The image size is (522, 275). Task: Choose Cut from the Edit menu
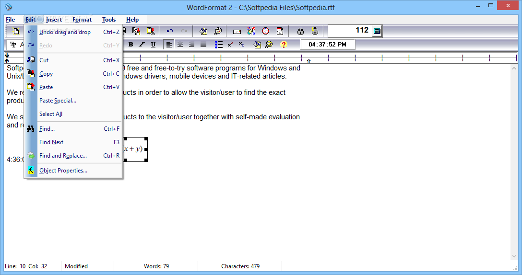73,60
